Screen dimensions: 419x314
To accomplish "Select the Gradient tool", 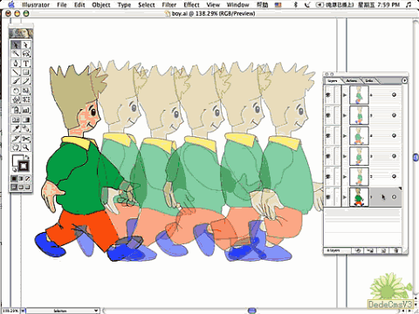I will 26,119.
